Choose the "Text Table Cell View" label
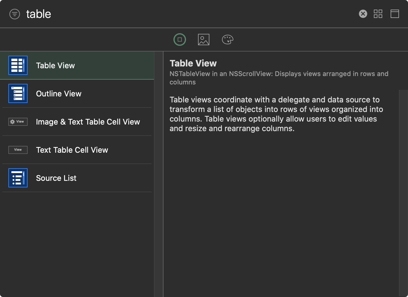 click(x=72, y=150)
